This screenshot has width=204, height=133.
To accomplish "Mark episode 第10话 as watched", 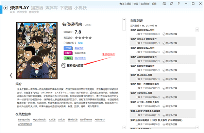I will point(170,115).
